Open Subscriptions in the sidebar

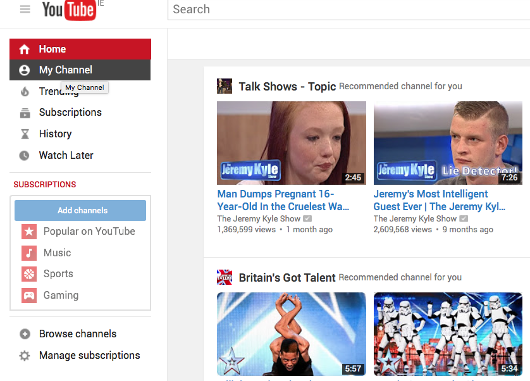click(x=70, y=112)
